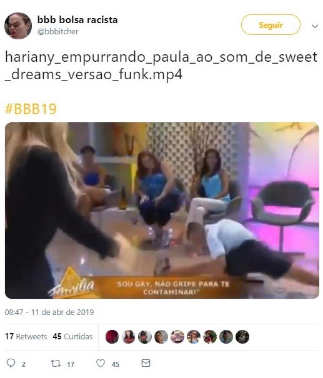323x378 pixels.
Task: Open the @bbbitcher handle link
Action: click(x=57, y=32)
